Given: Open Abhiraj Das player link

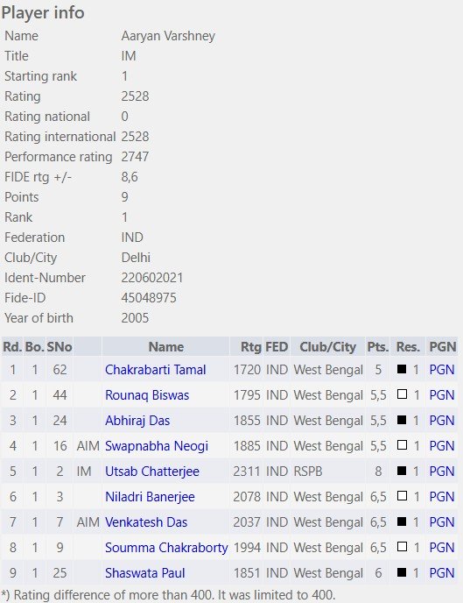Looking at the screenshot, I should (x=137, y=421).
